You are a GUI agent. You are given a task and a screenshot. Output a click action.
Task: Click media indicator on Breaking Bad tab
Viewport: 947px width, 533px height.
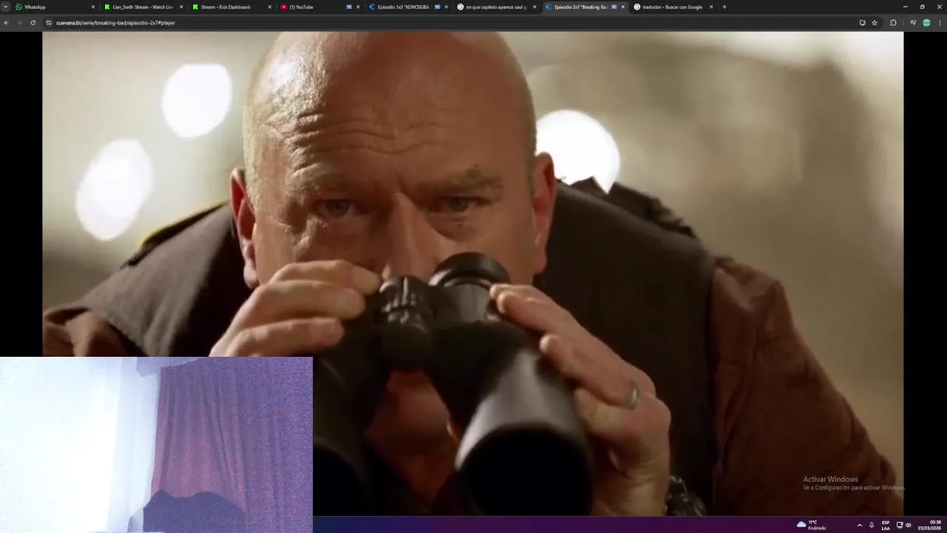coord(614,7)
